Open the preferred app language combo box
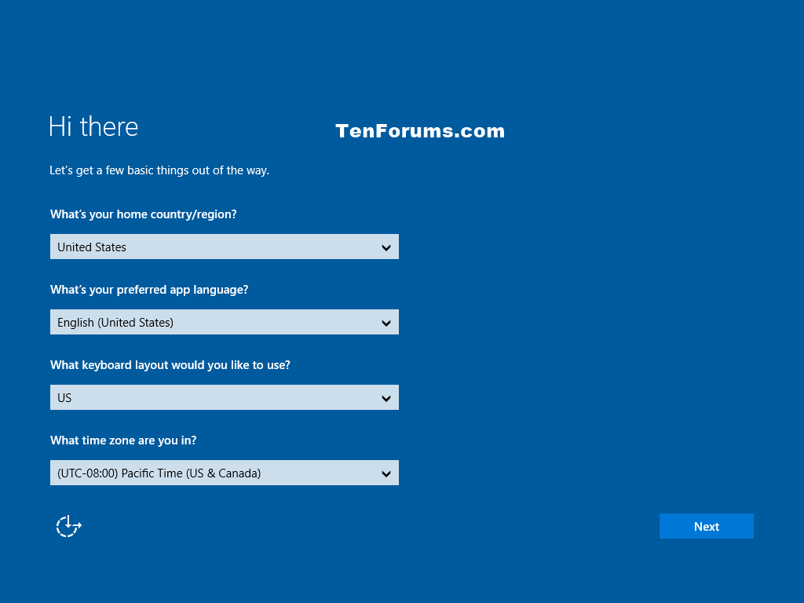Viewport: 804px width, 603px height. 224,322
